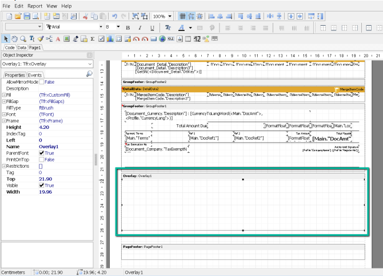Expand the Frame property node
Viewport: 383px width, 276px height.
coord(3,121)
